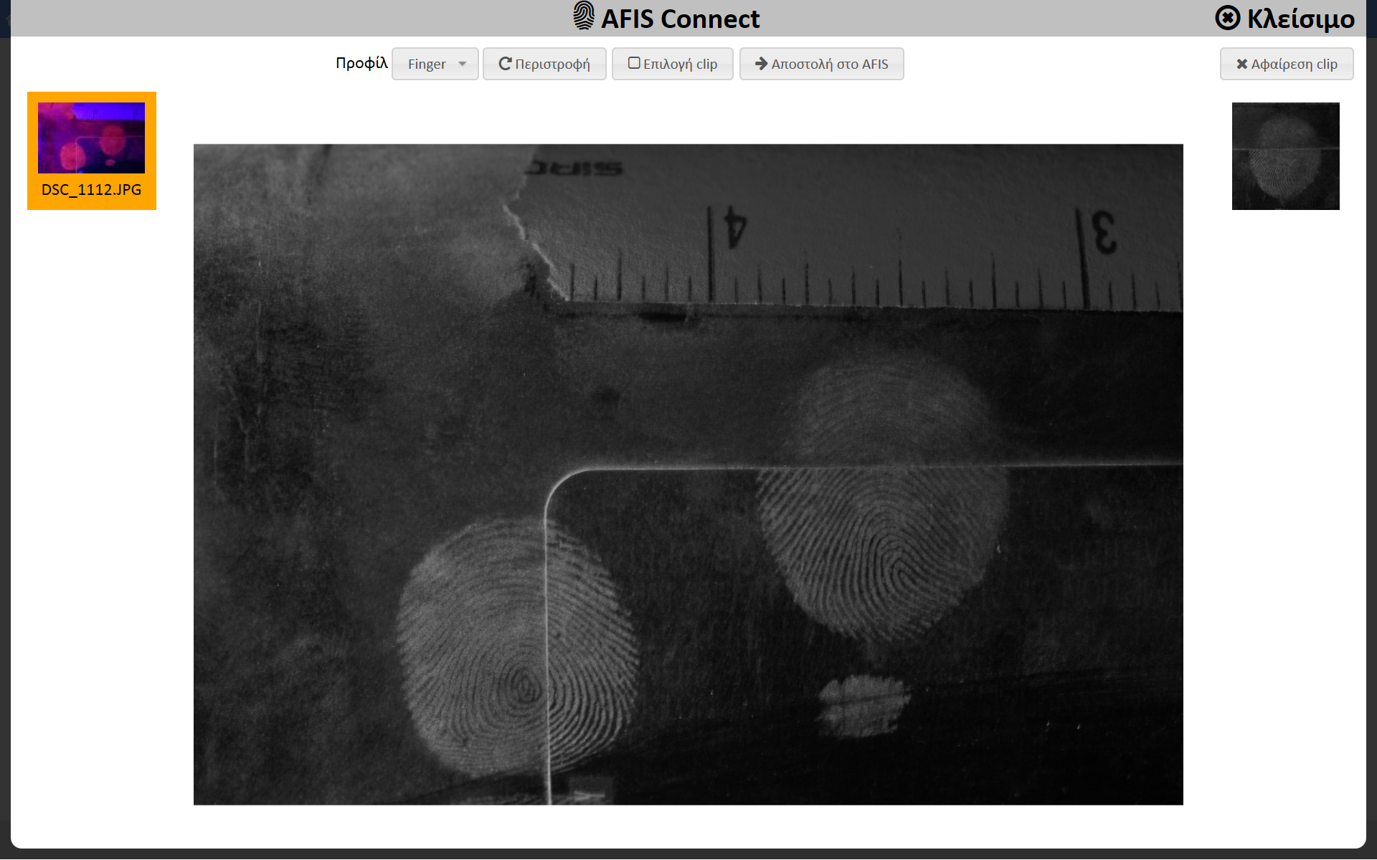Remove selection with Αφαίρεση clip button
The image size is (1377, 860).
pyautogui.click(x=1287, y=64)
